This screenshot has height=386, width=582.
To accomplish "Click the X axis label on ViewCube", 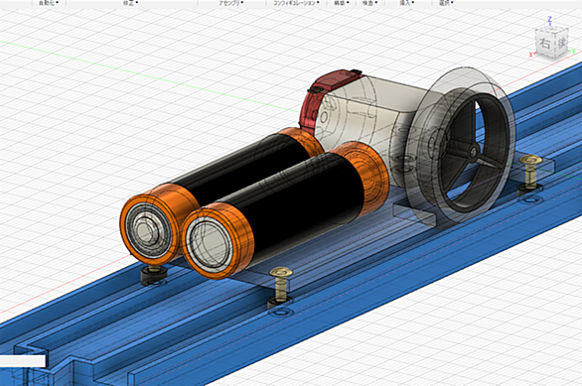I will pyautogui.click(x=530, y=55).
